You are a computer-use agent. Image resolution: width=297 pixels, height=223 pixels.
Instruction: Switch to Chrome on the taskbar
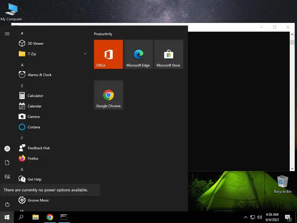pyautogui.click(x=50, y=217)
